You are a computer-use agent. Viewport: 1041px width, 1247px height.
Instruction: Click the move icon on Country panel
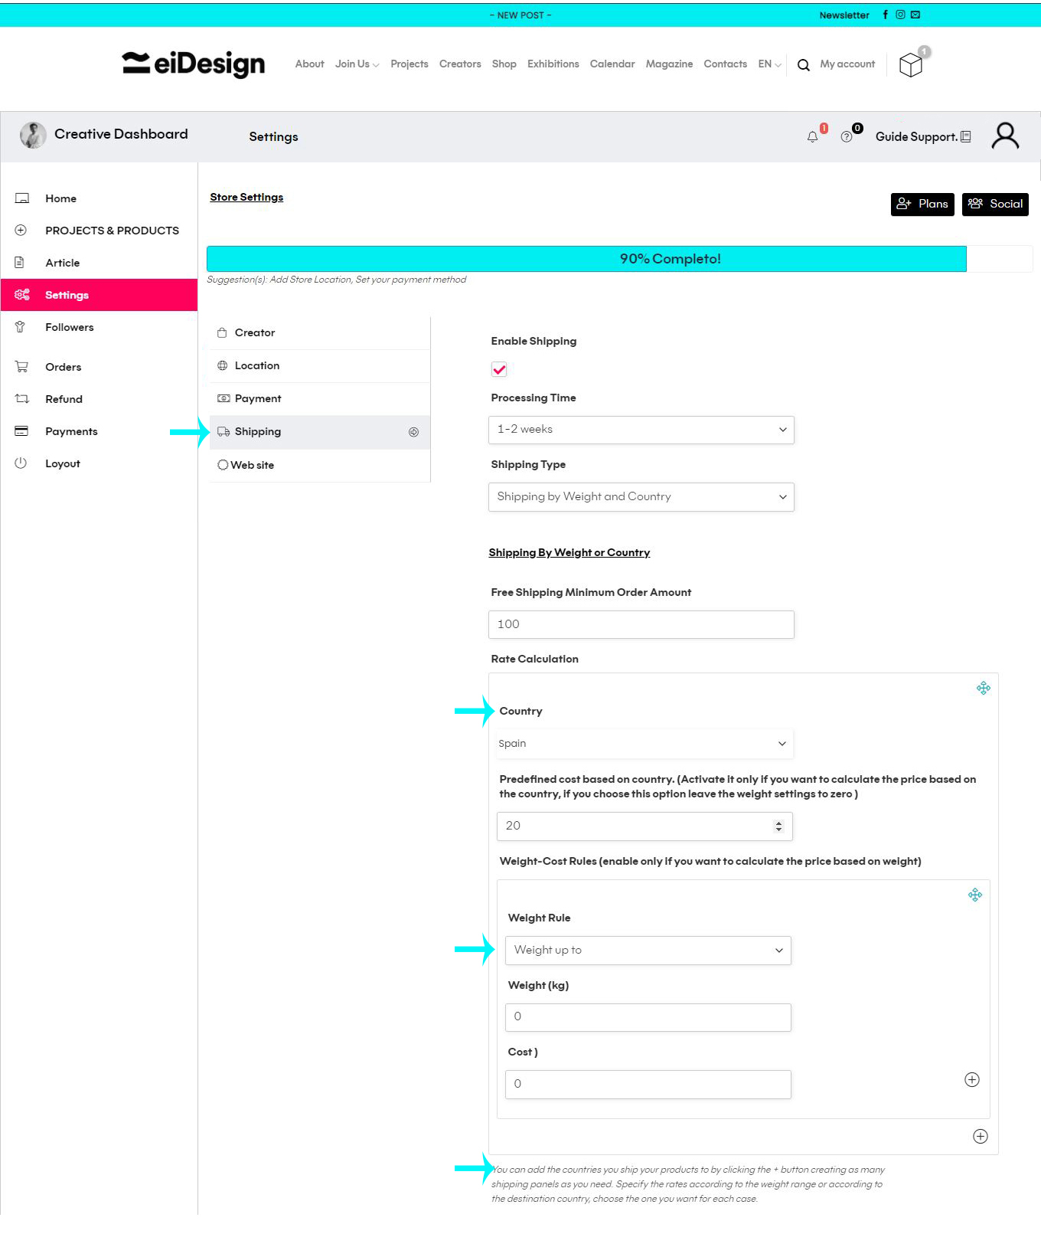(983, 689)
